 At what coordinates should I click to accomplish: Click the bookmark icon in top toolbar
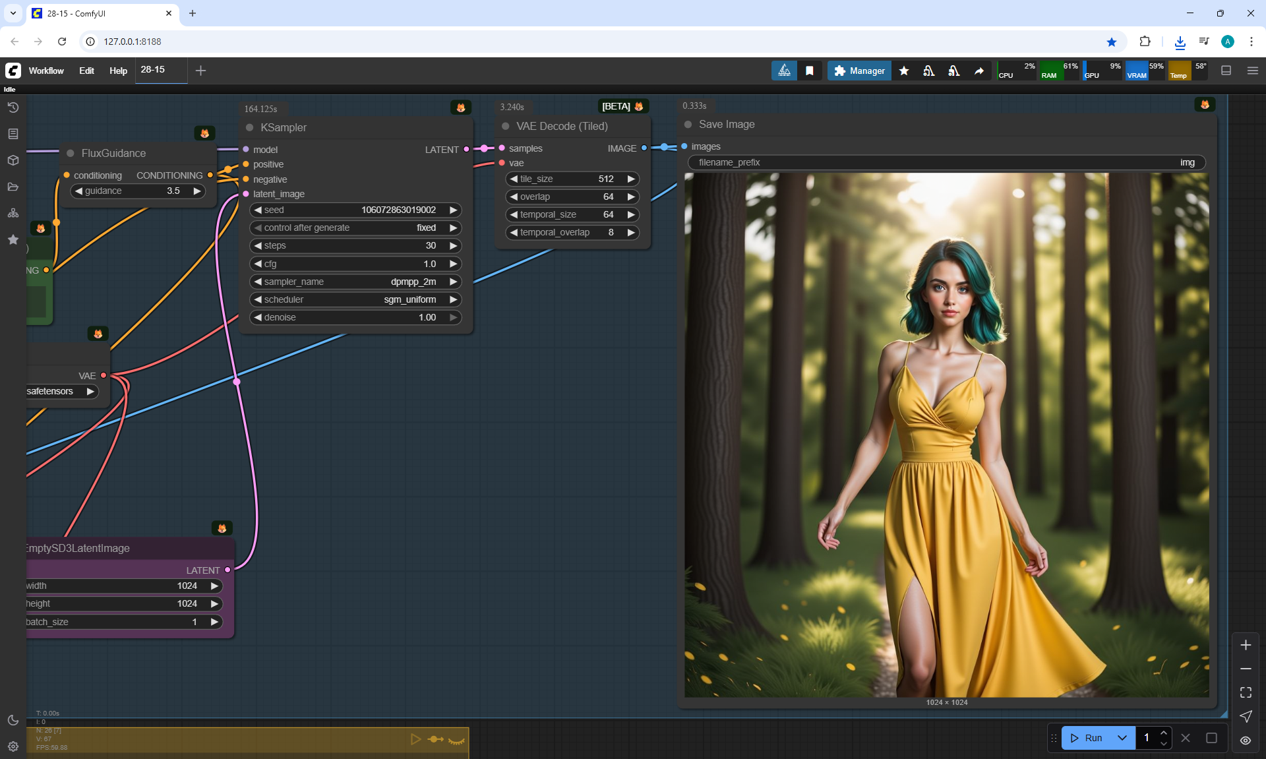click(810, 71)
